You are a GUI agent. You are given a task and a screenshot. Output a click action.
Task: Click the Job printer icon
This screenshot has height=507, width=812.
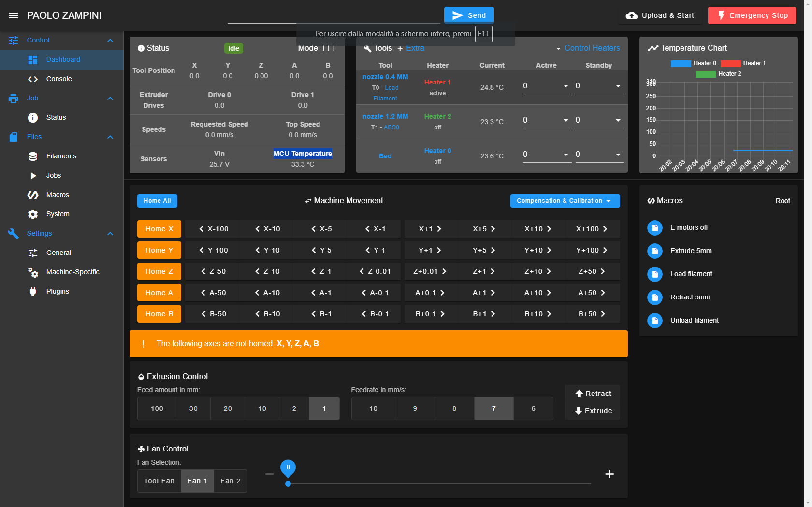(x=14, y=99)
